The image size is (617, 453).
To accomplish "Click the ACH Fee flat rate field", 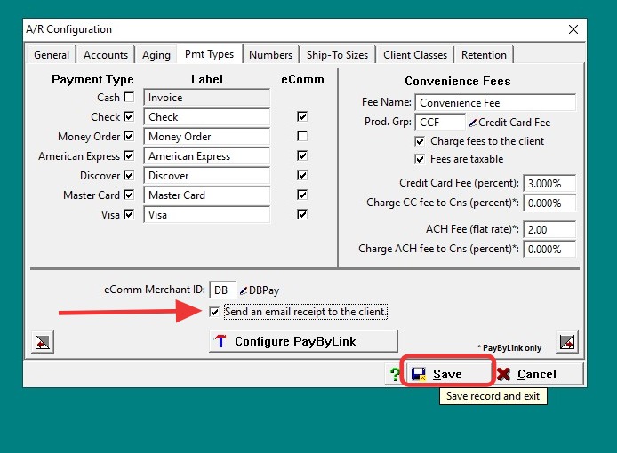I will [549, 230].
